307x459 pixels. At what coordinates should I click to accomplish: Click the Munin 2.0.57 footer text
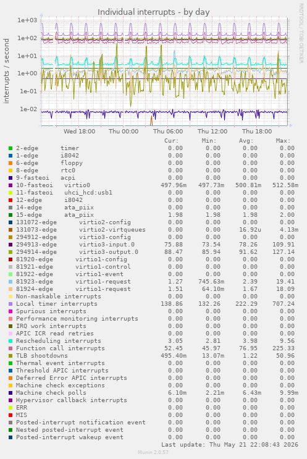153,452
